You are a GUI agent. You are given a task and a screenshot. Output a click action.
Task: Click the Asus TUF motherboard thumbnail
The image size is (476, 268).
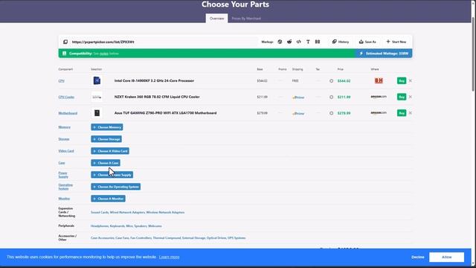[97, 113]
